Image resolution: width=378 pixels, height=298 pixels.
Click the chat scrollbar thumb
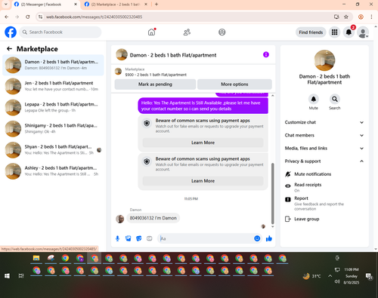pyautogui.click(x=272, y=194)
